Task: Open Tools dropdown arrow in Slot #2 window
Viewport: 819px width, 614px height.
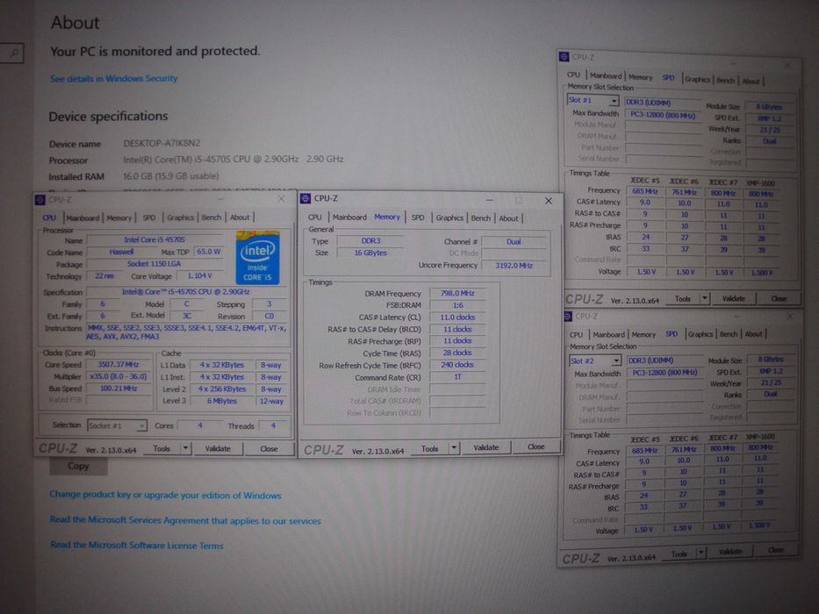Action: 701,552
